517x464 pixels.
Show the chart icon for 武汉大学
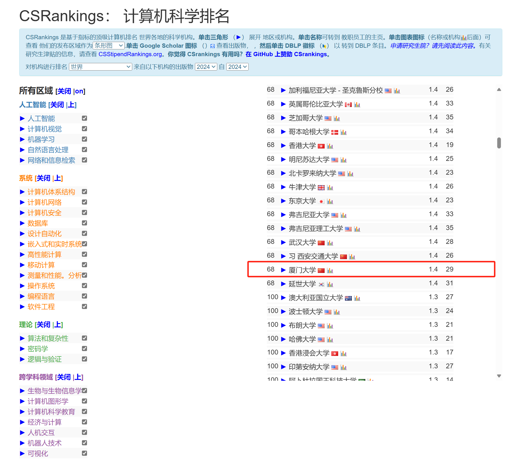coord(330,243)
